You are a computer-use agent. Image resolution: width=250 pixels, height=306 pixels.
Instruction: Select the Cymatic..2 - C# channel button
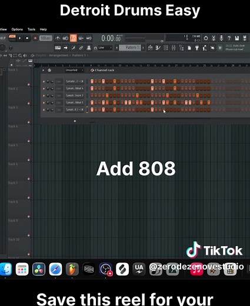(x=74, y=81)
